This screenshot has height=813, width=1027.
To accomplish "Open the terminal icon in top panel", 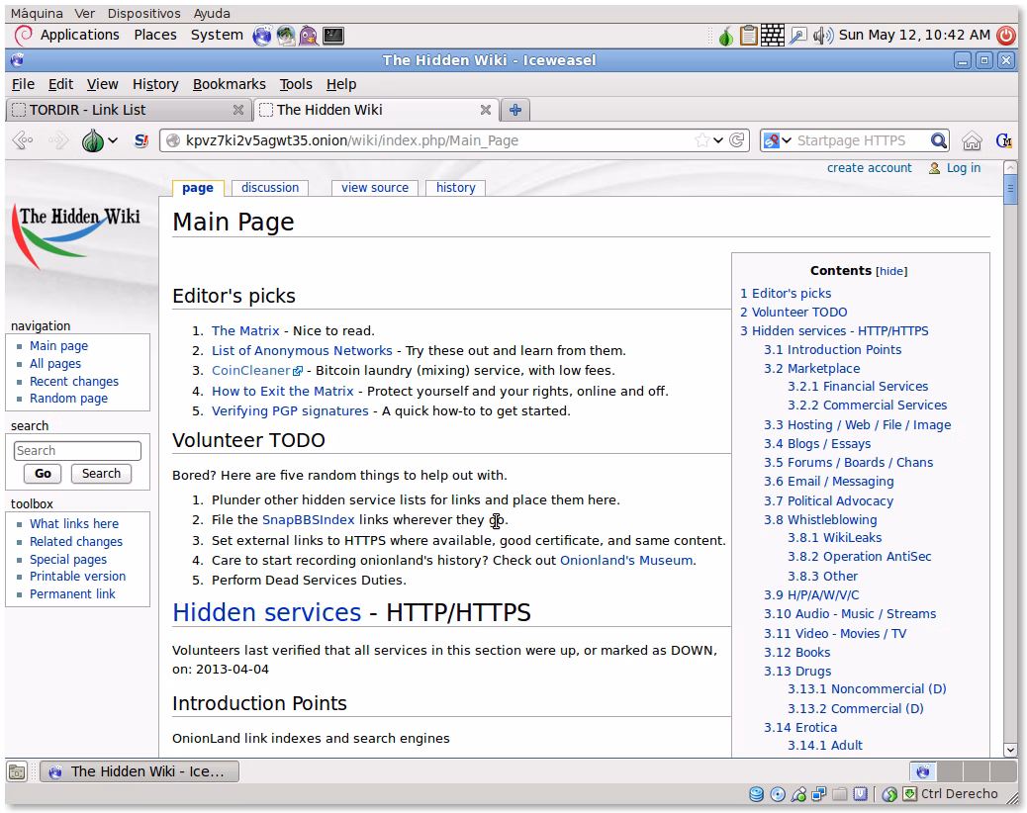I will click(333, 36).
